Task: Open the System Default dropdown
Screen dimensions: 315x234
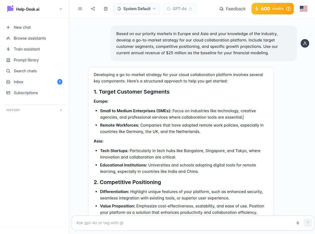Action: tap(136, 9)
